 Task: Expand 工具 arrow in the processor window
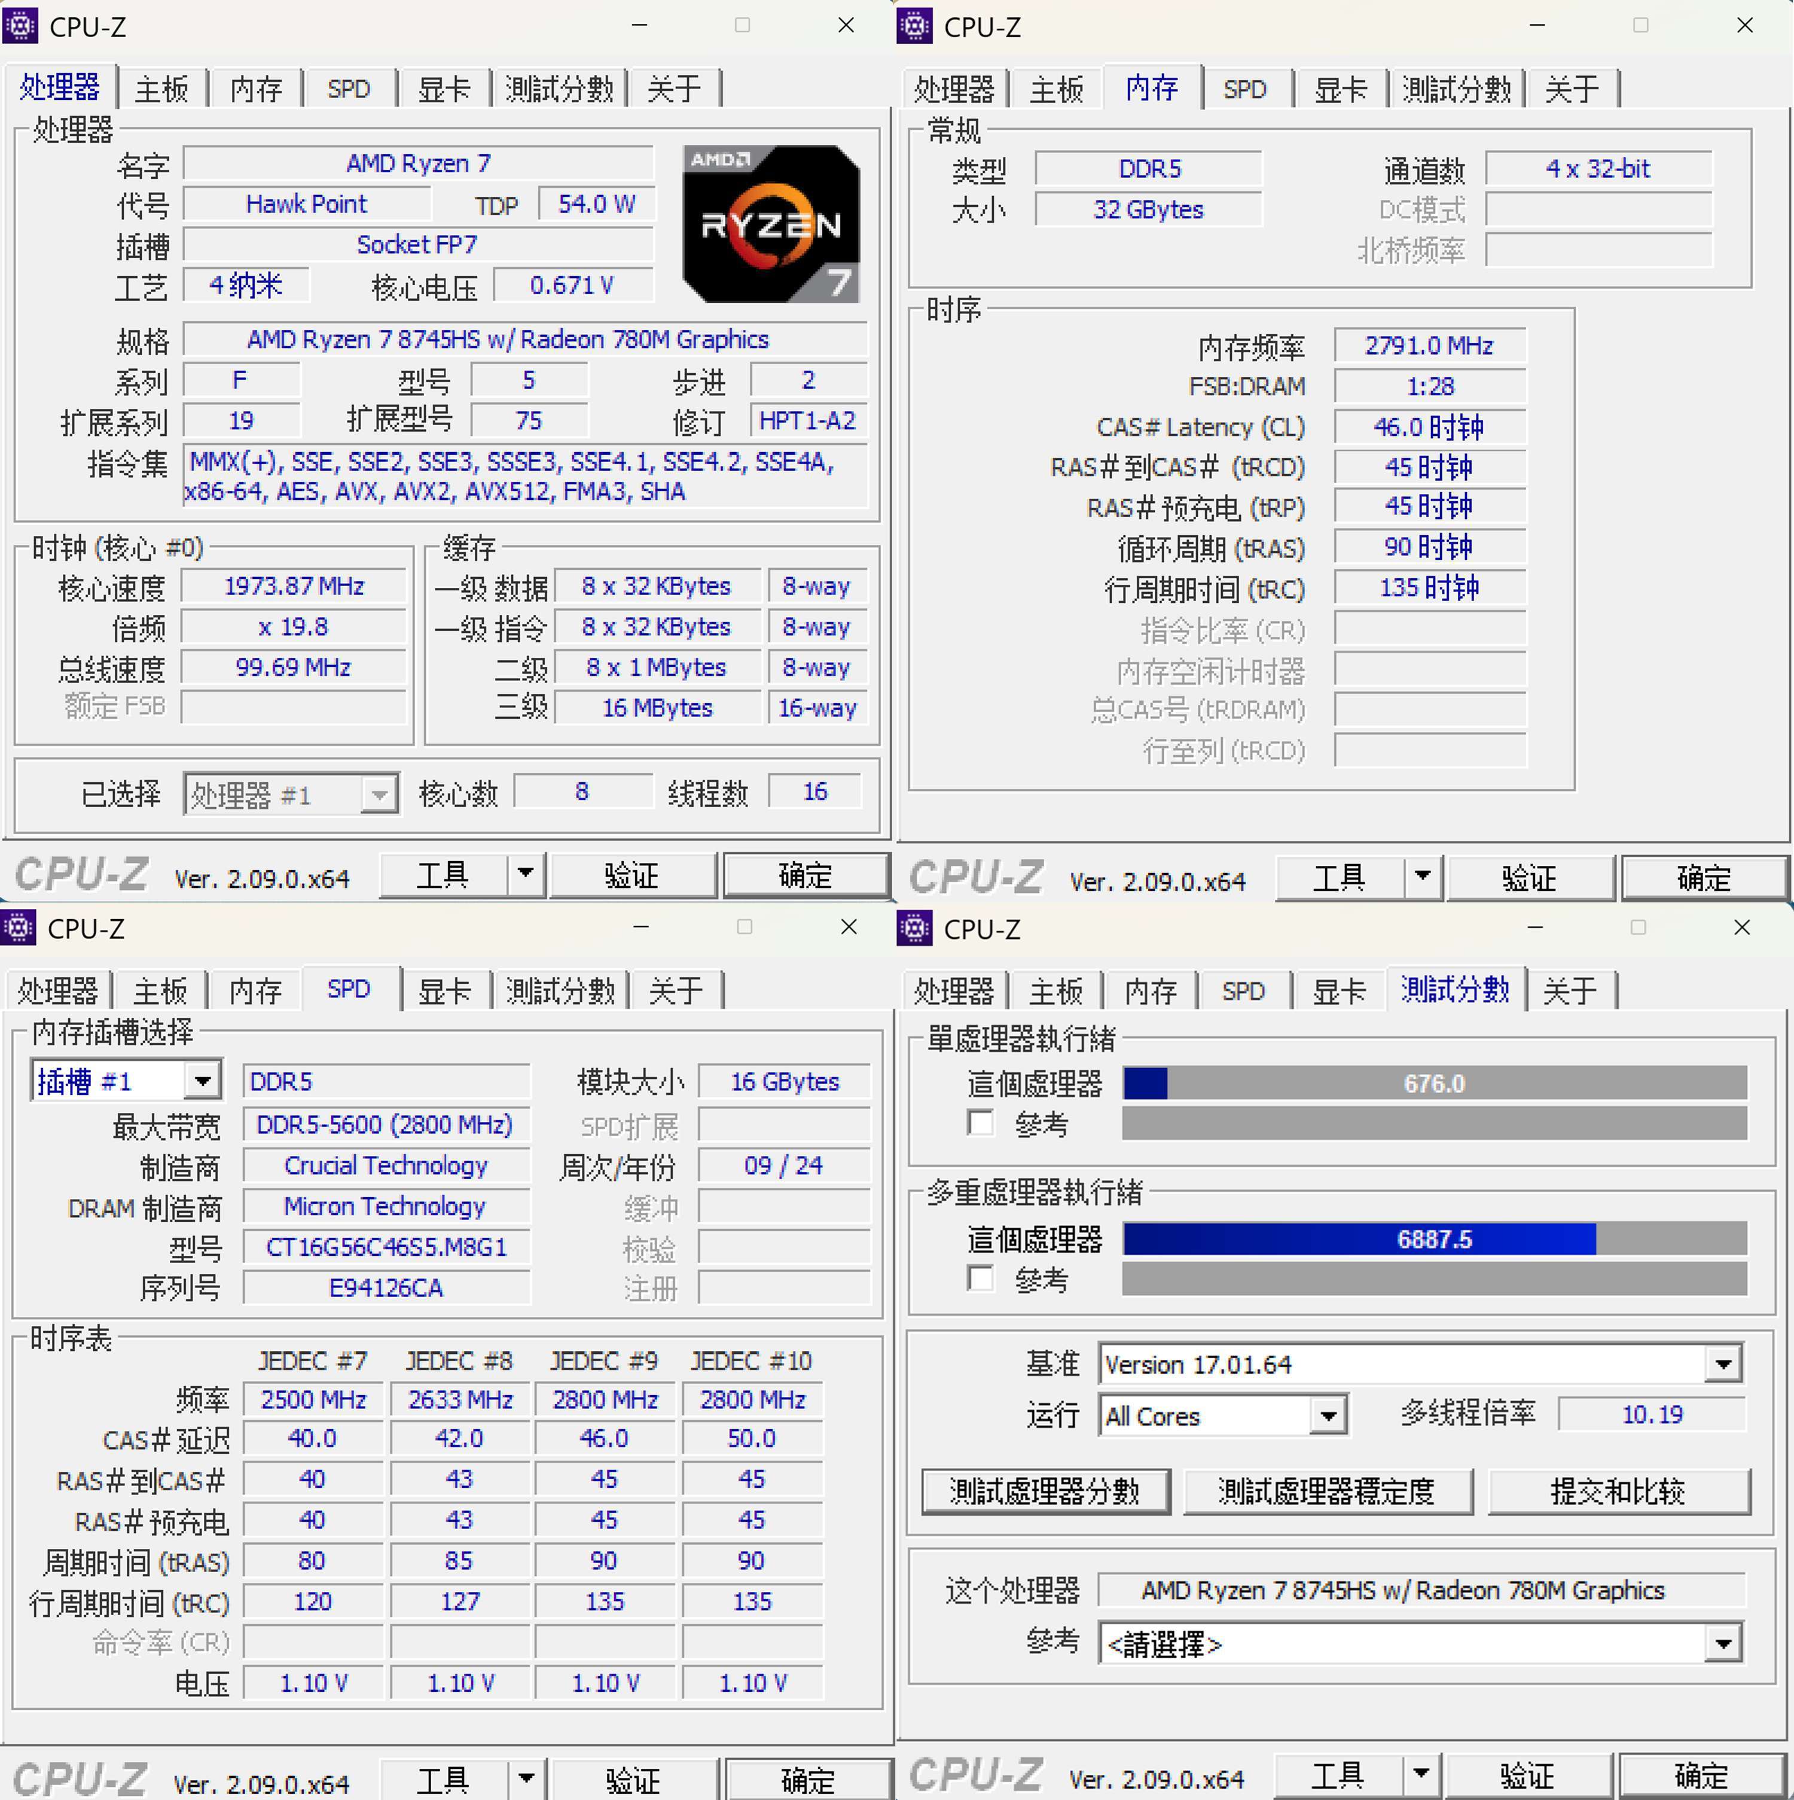click(x=526, y=874)
